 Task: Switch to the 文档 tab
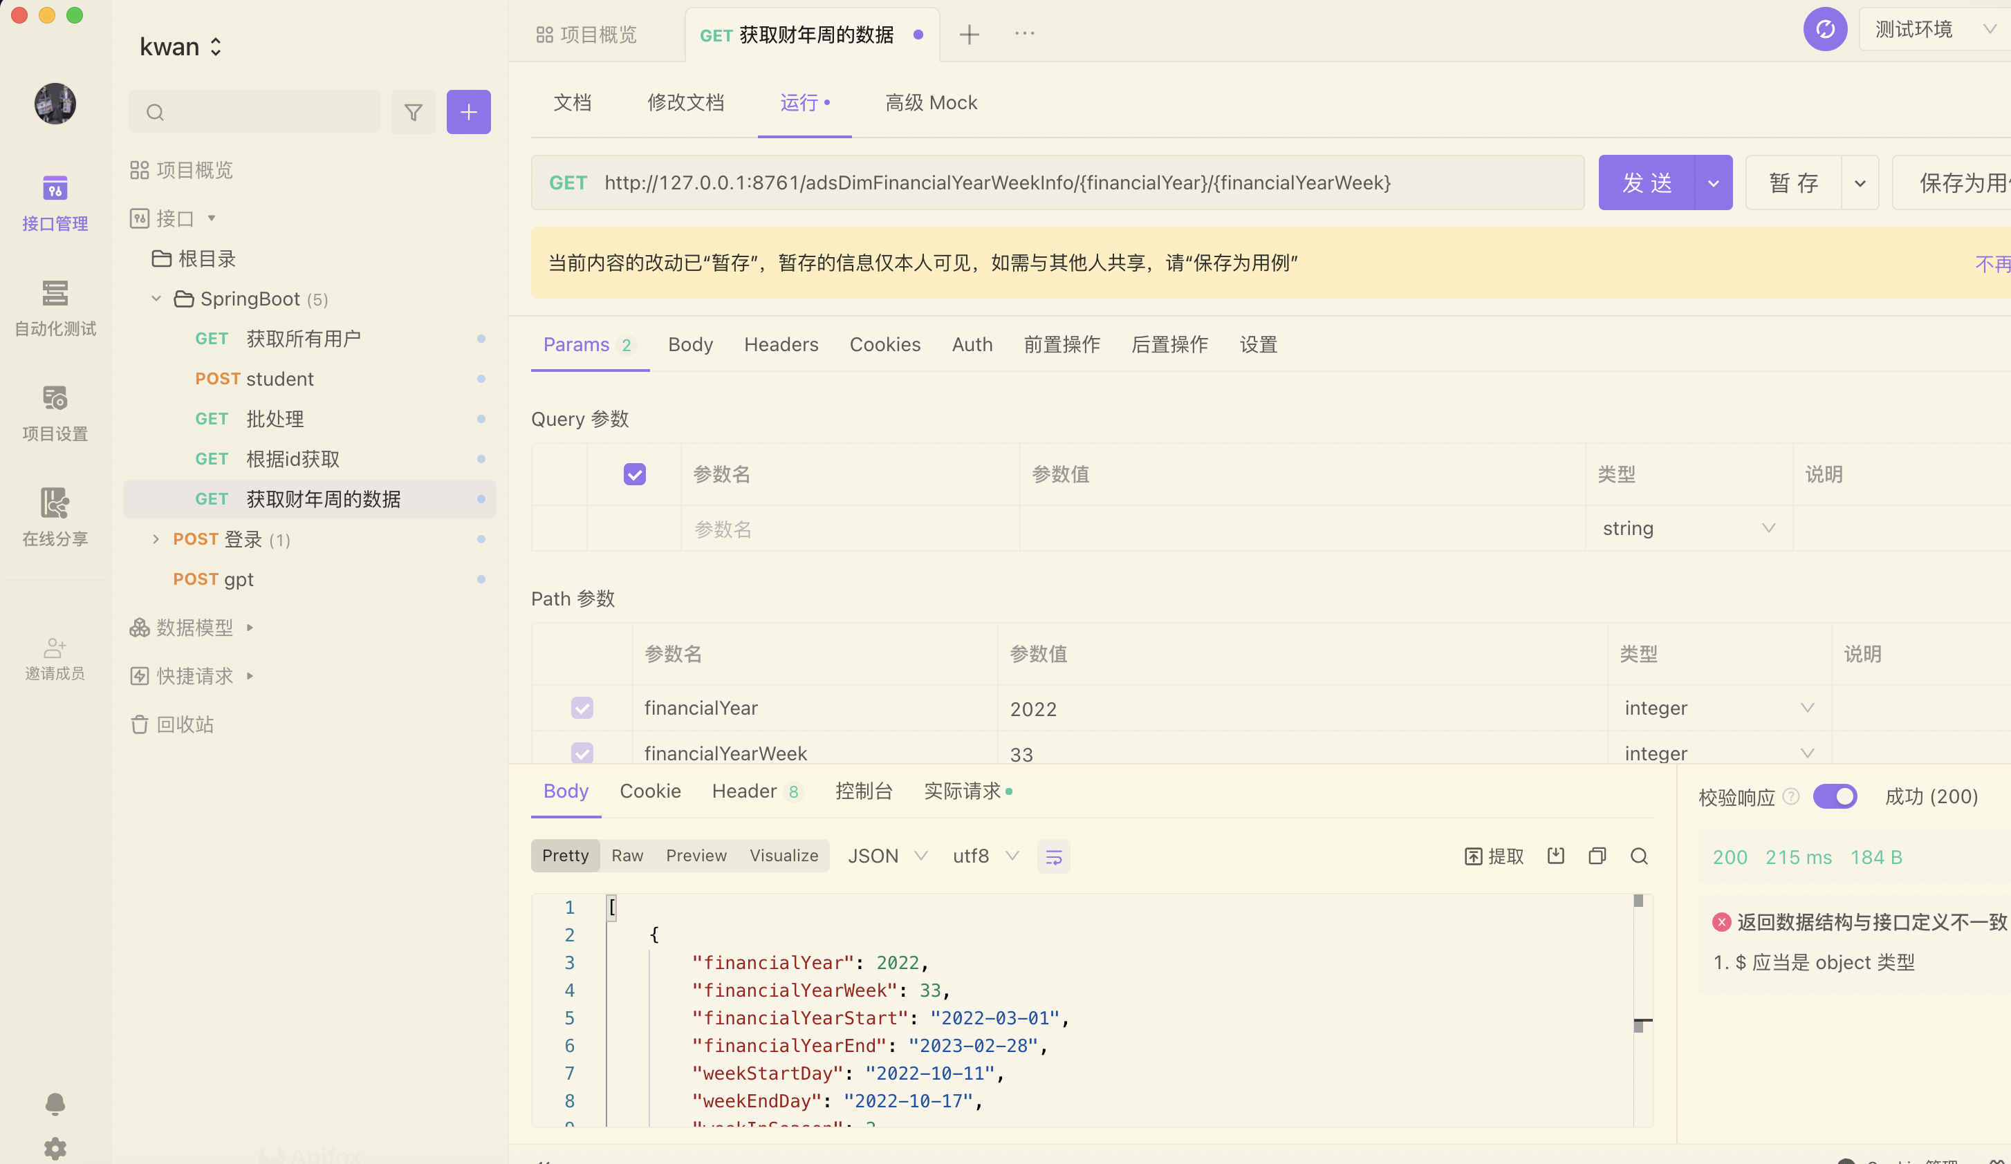(x=572, y=103)
